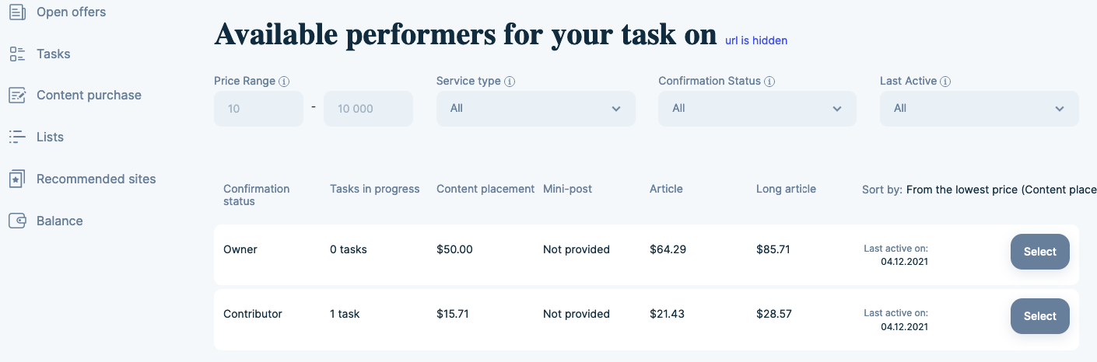Open Recommended sites menu item
Screen dimensions: 1097x362
coord(96,179)
